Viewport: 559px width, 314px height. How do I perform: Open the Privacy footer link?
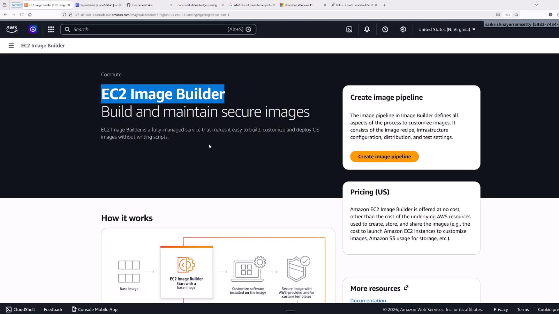(500, 309)
